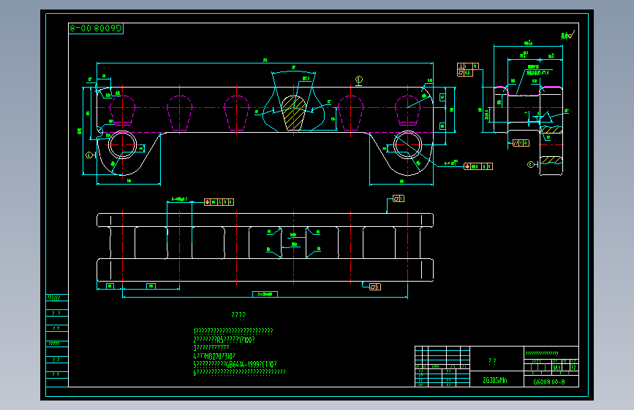Select the right circular bore in front view

(407, 144)
